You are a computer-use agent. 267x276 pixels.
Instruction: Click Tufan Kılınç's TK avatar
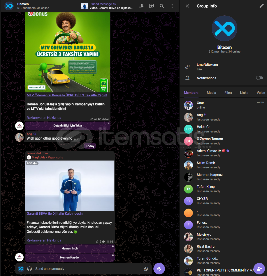(188, 189)
